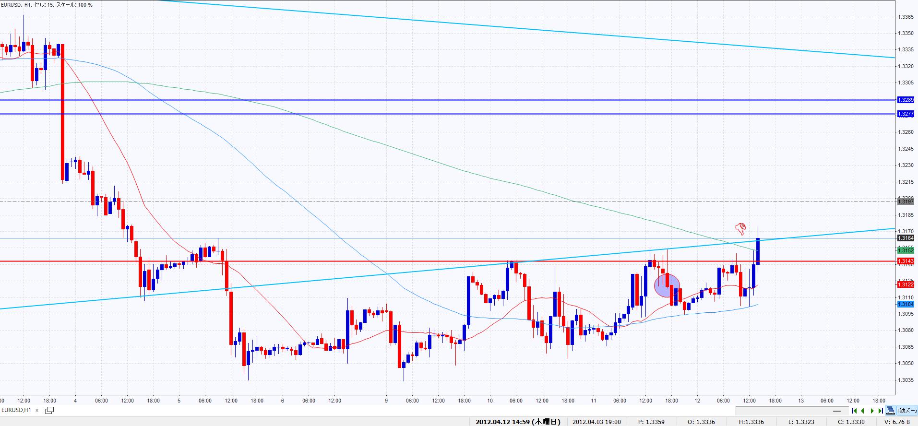918x426 pixels.
Task: Click the red 1.3122 price label
Action: tap(906, 284)
